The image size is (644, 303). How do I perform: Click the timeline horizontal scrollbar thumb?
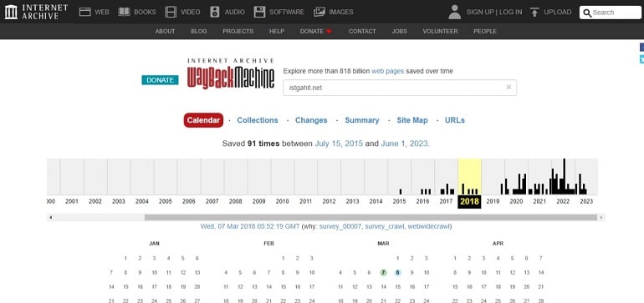point(371,217)
